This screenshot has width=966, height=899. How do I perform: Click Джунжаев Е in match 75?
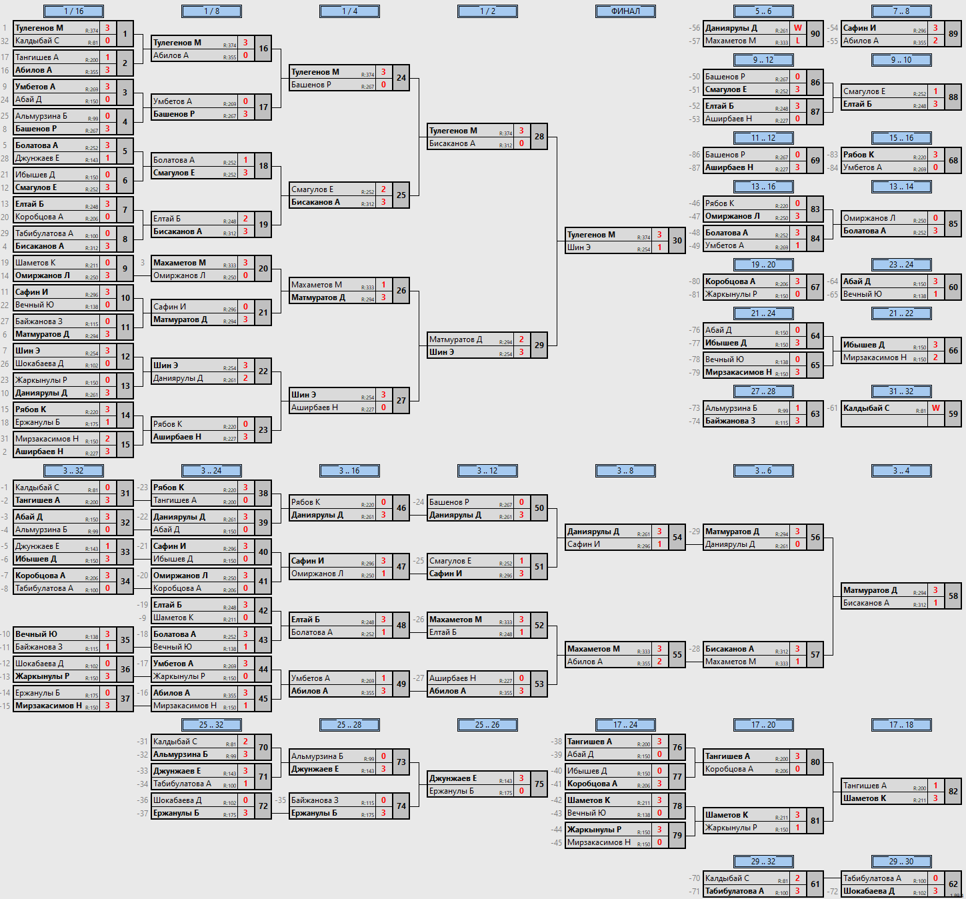coord(453,778)
